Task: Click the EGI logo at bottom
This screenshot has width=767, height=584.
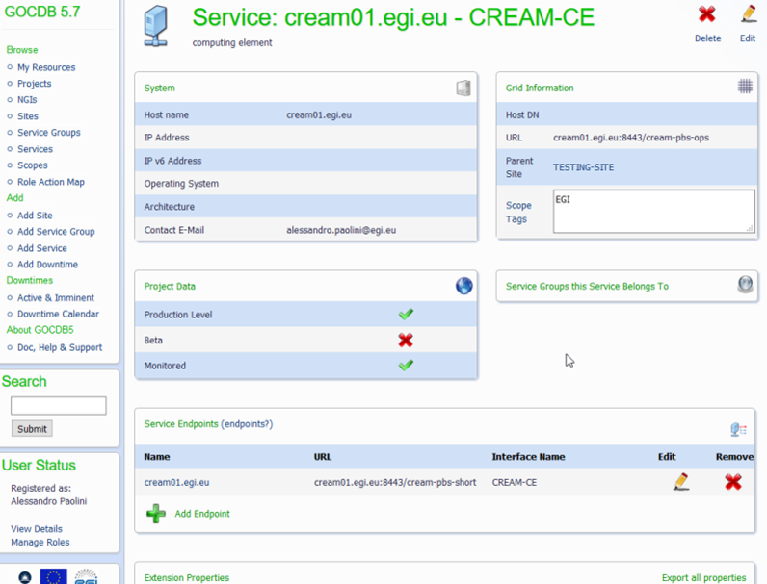Action: click(86, 576)
